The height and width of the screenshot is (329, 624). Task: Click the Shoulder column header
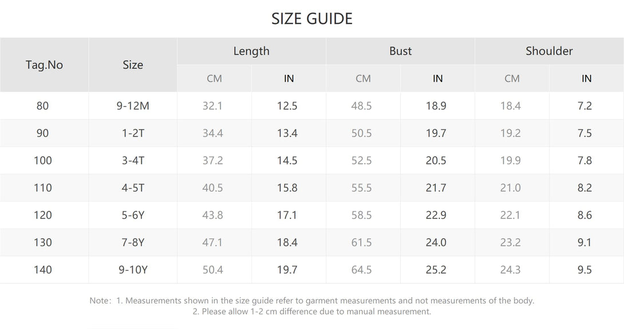pyautogui.click(x=549, y=51)
